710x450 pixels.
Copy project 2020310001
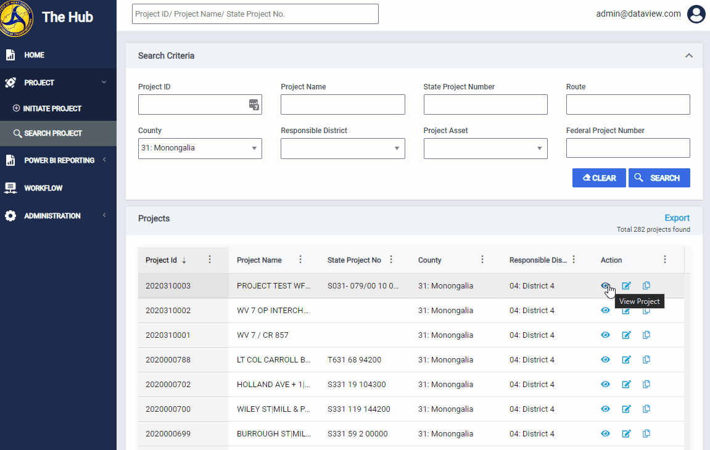click(x=646, y=335)
